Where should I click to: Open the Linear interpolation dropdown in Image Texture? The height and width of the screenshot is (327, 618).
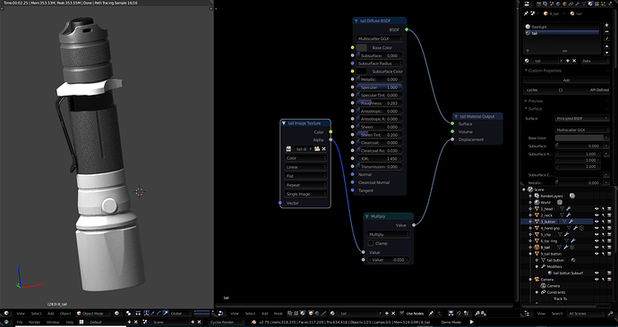[305, 167]
